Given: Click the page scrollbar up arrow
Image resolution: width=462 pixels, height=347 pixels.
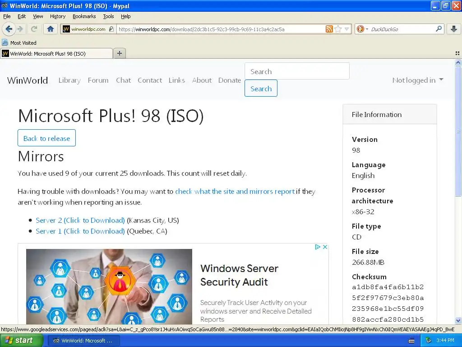Looking at the screenshot, I should [x=458, y=62].
